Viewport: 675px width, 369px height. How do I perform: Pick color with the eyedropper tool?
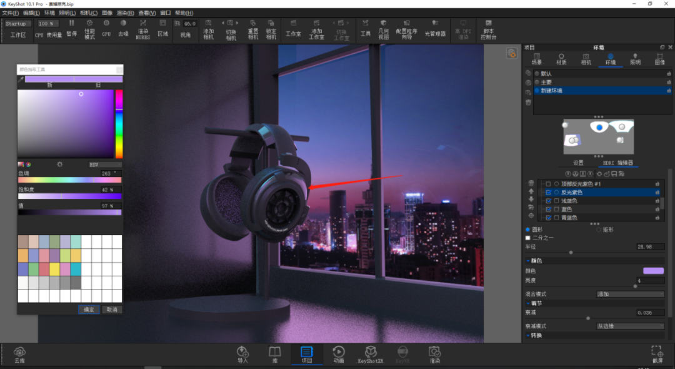[x=20, y=79]
